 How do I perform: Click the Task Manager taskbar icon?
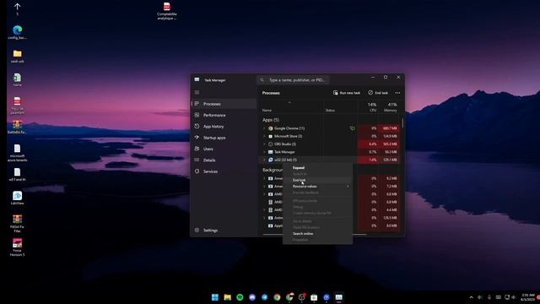pyautogui.click(x=339, y=297)
